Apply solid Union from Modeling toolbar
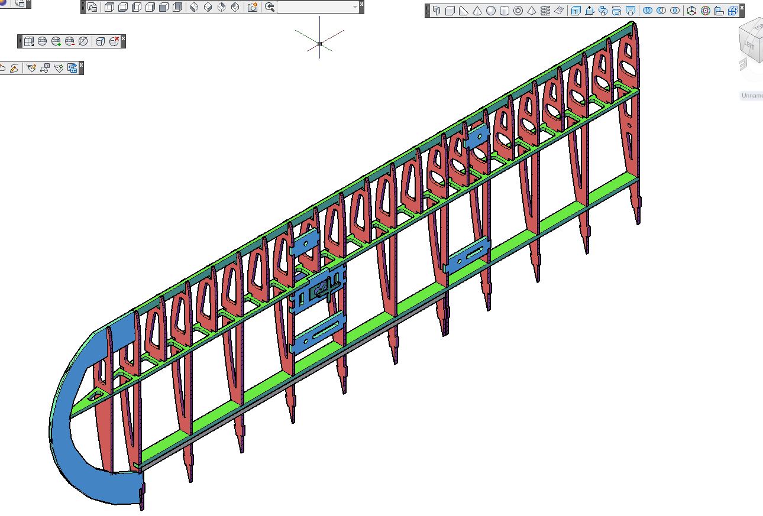Viewport: 763px width, 516px height. [x=648, y=11]
